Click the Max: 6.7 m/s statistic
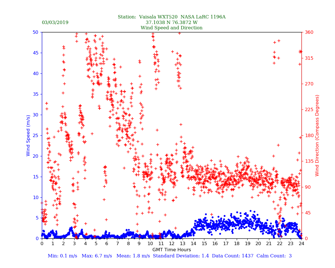Viewport: 335px width, 268px height. click(x=97, y=256)
